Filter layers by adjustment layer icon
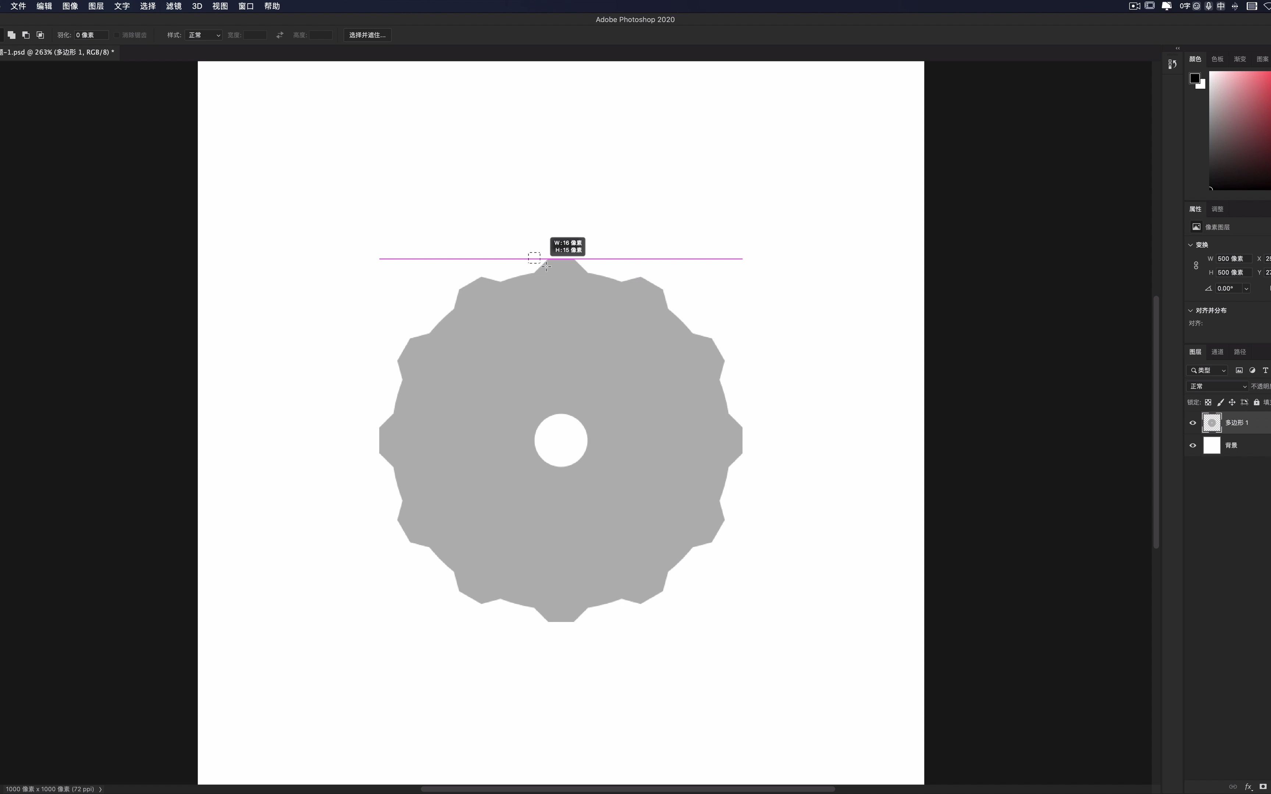This screenshot has height=794, width=1271. click(1252, 370)
